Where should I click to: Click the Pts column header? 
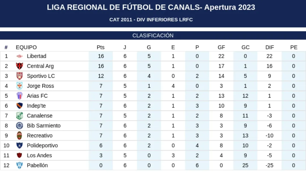(x=101, y=47)
